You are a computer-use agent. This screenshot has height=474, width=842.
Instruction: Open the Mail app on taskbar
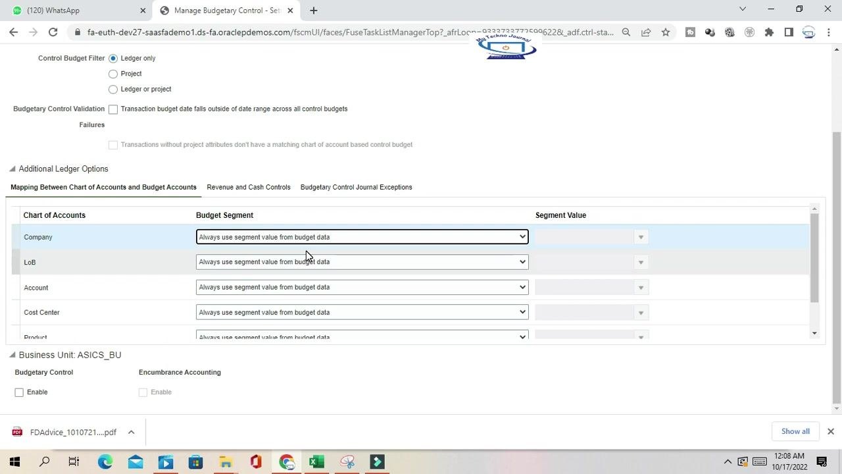point(136,461)
